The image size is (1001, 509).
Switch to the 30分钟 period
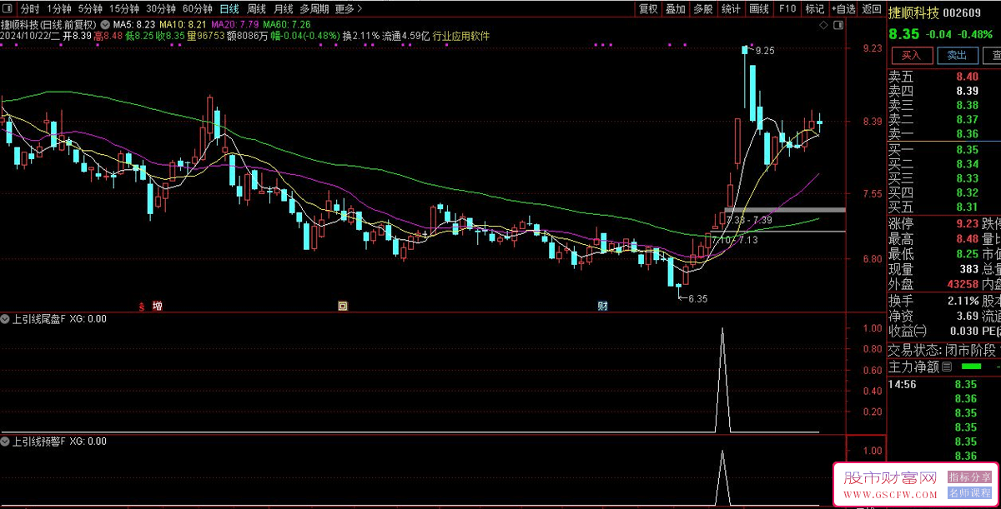[x=161, y=9]
